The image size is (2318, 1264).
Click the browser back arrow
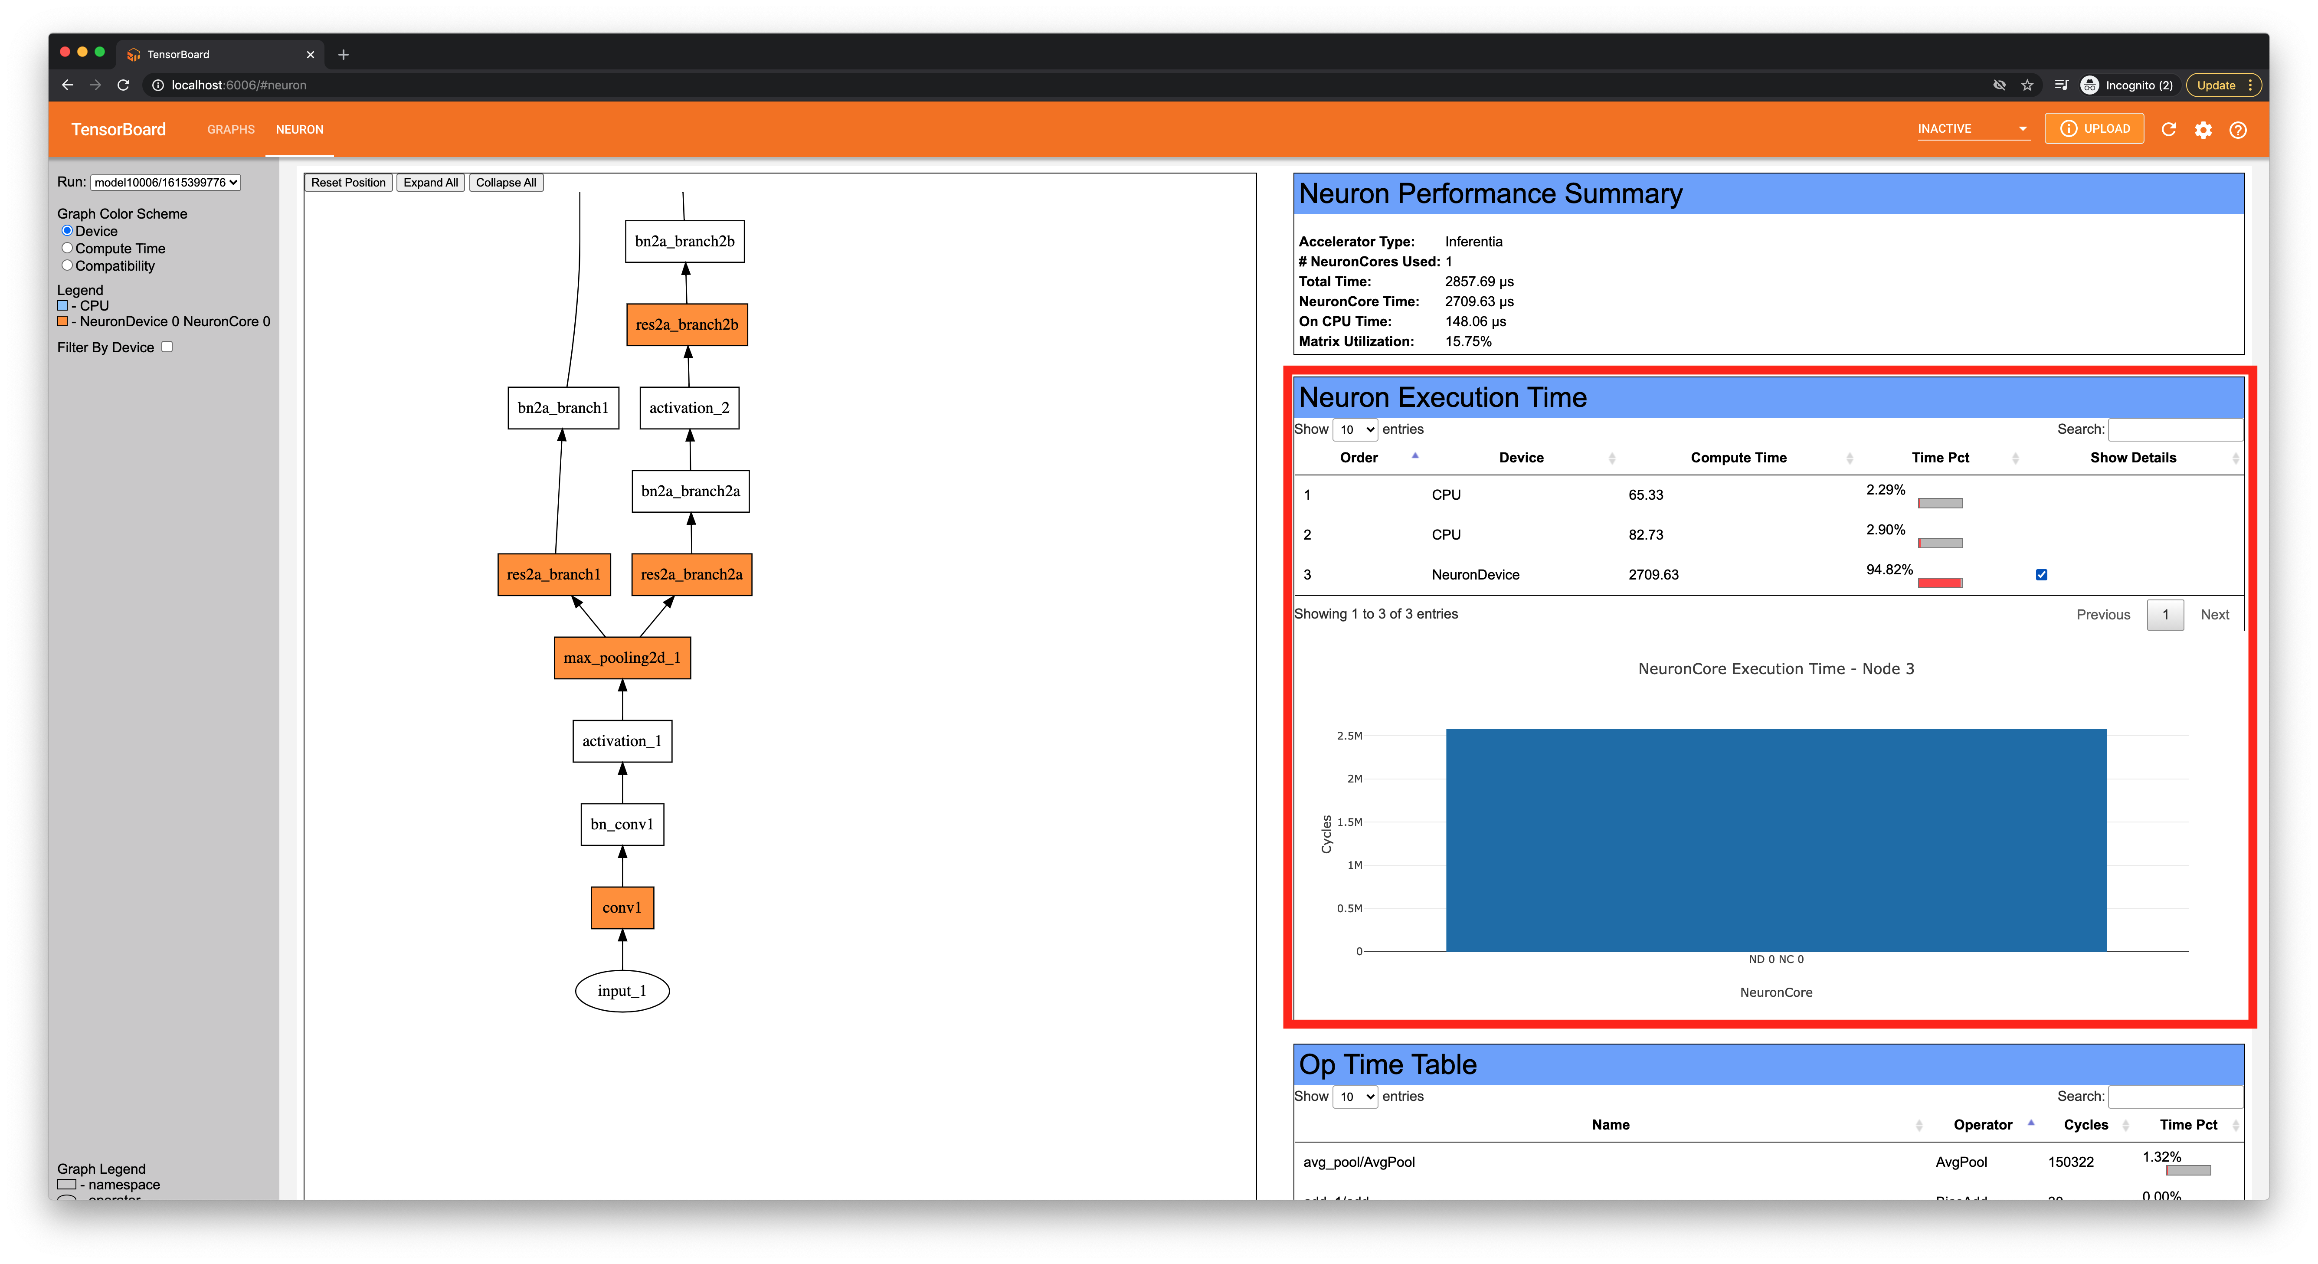(68, 85)
